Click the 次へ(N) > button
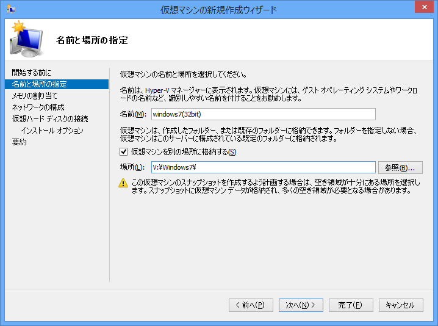 coord(301,305)
